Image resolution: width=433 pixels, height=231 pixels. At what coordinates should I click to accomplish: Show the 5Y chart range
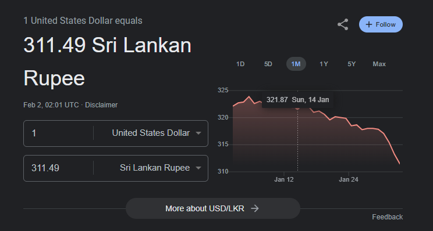tap(352, 64)
